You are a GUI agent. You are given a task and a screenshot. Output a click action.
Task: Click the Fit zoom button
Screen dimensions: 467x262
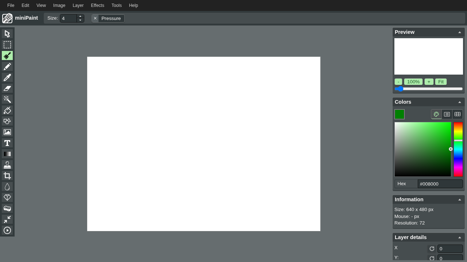[x=441, y=82]
